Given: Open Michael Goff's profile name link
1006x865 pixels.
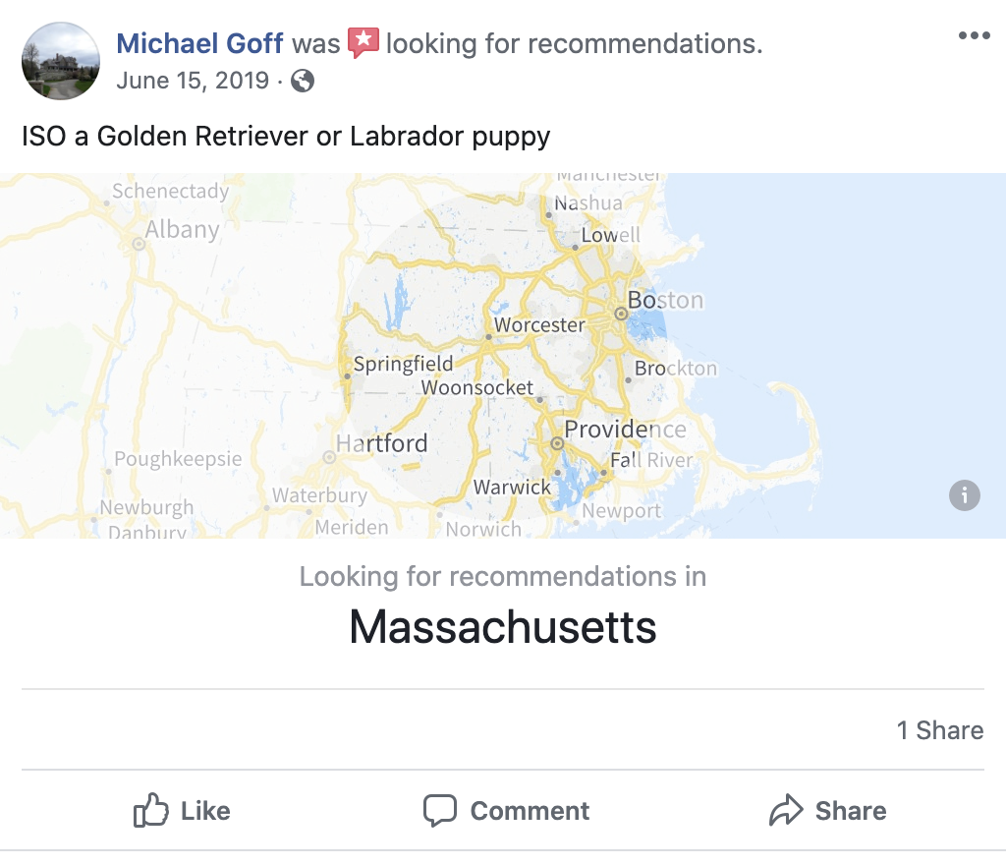Looking at the screenshot, I should click(x=199, y=43).
